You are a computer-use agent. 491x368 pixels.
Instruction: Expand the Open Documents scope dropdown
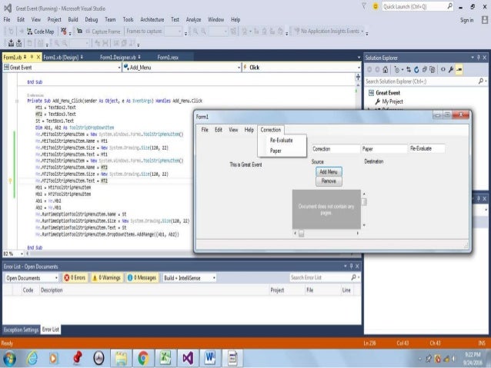[31, 277]
